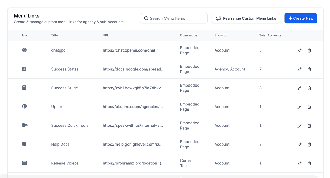This screenshot has height=178, width=330.
Task: Click the Menu Links heading
Action: (27, 16)
